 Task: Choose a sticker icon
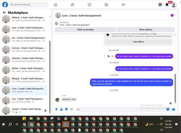pos(67,109)
